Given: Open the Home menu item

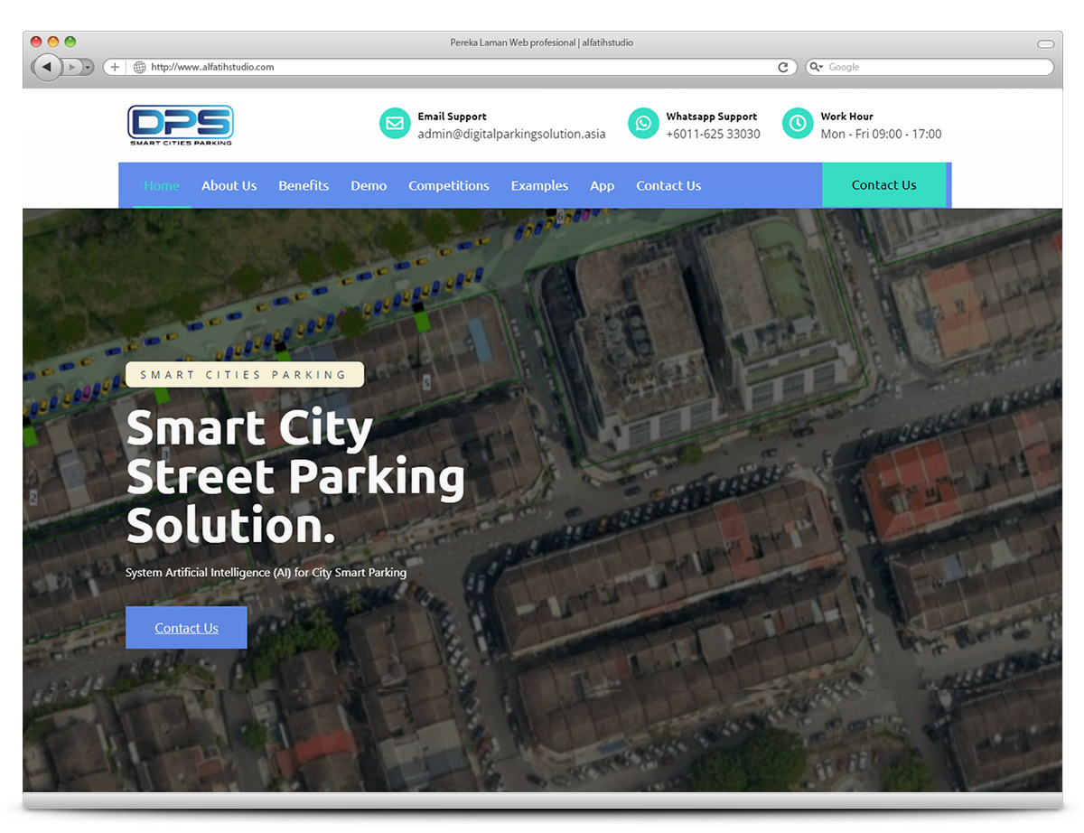Looking at the screenshot, I should (x=162, y=185).
